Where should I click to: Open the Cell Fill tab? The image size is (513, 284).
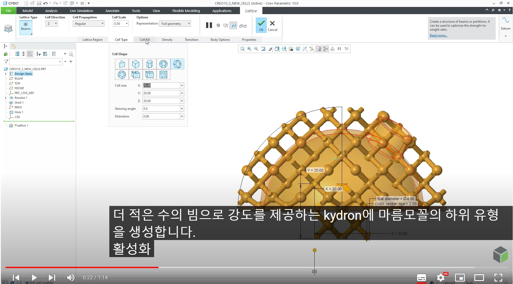click(x=145, y=40)
